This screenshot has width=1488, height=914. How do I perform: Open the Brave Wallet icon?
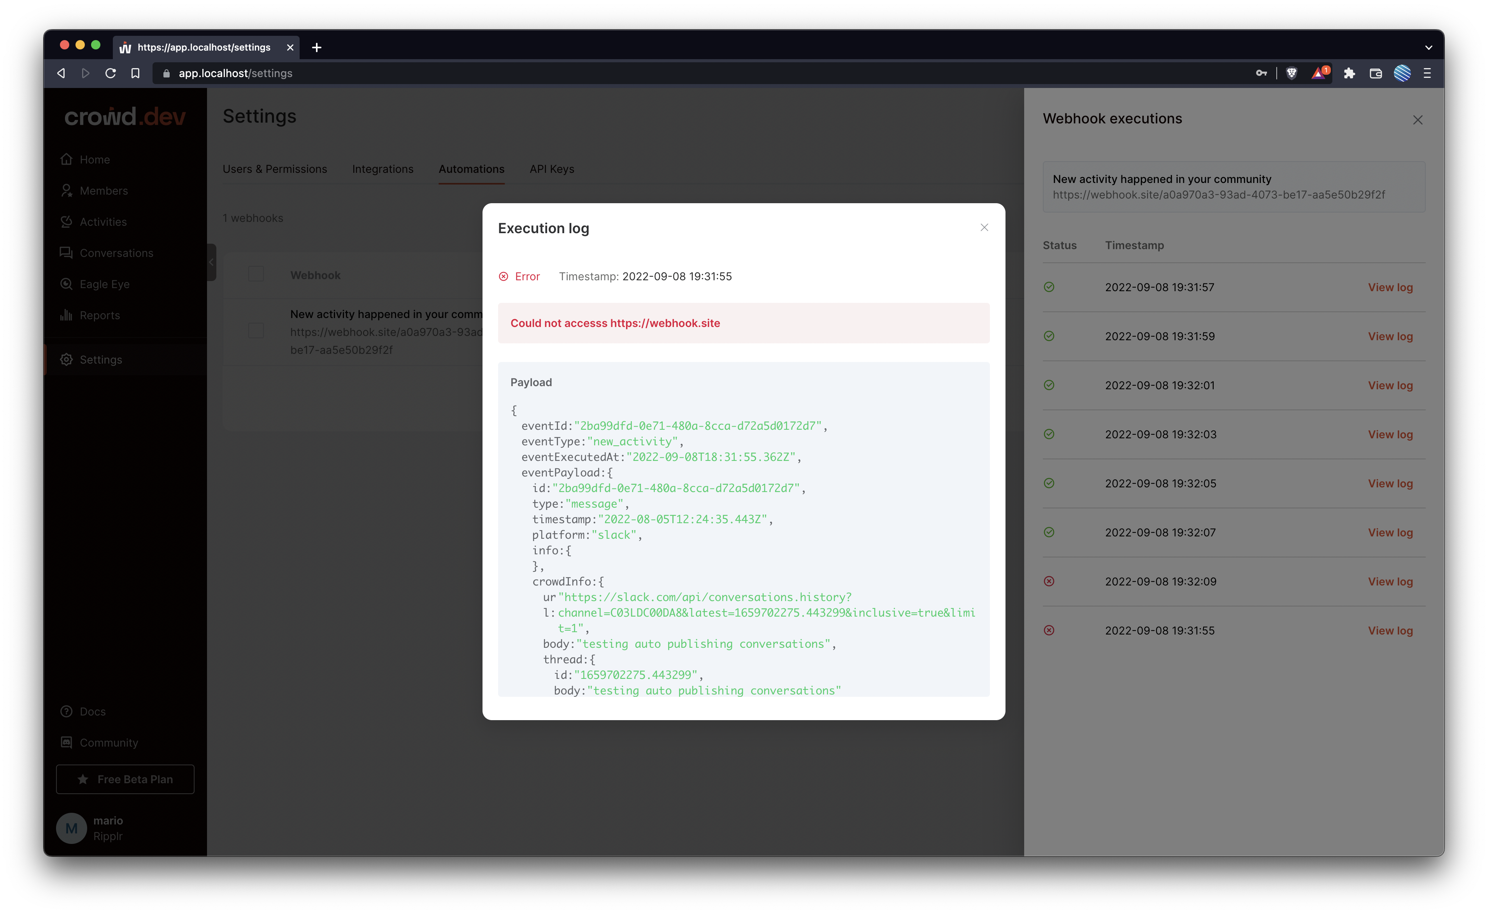click(x=1376, y=73)
